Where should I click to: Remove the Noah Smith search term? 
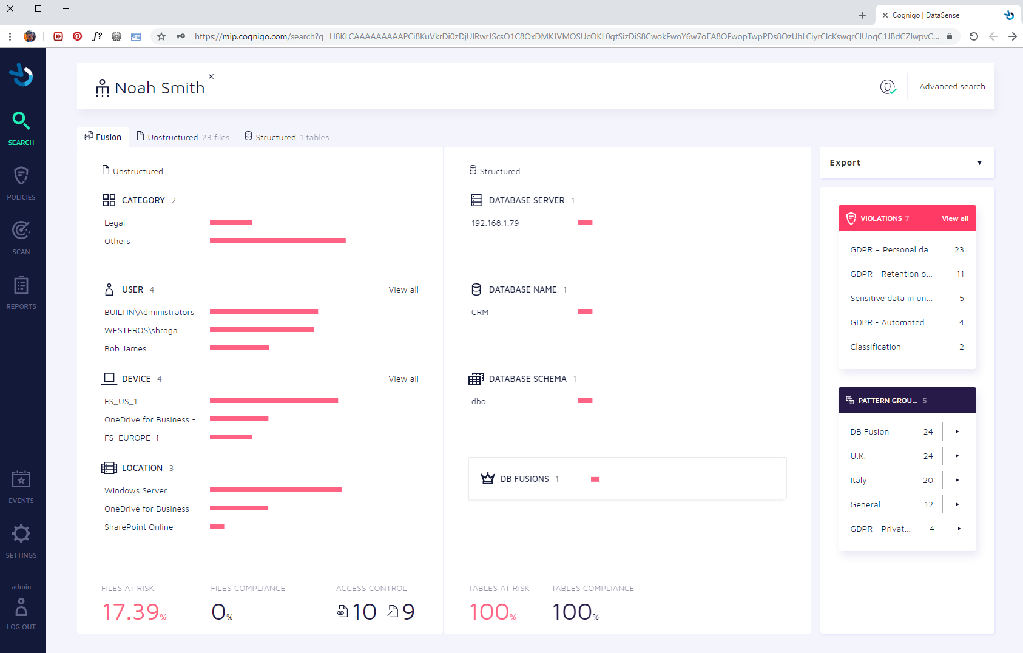[x=211, y=76]
